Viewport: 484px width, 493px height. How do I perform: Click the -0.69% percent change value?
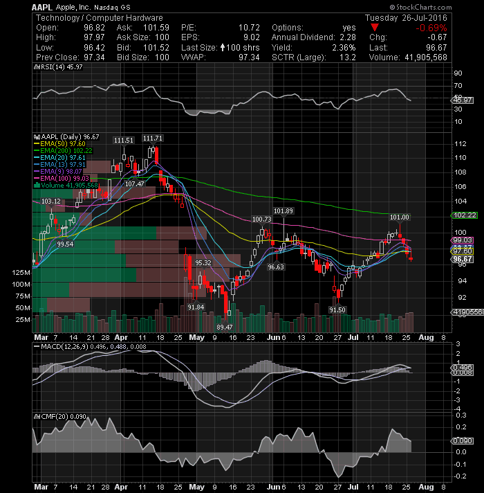click(x=431, y=28)
